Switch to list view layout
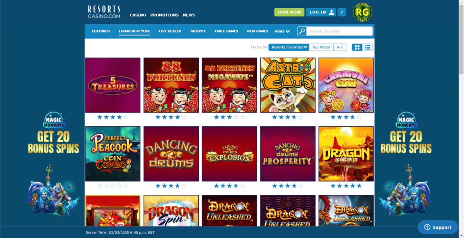 click(367, 47)
